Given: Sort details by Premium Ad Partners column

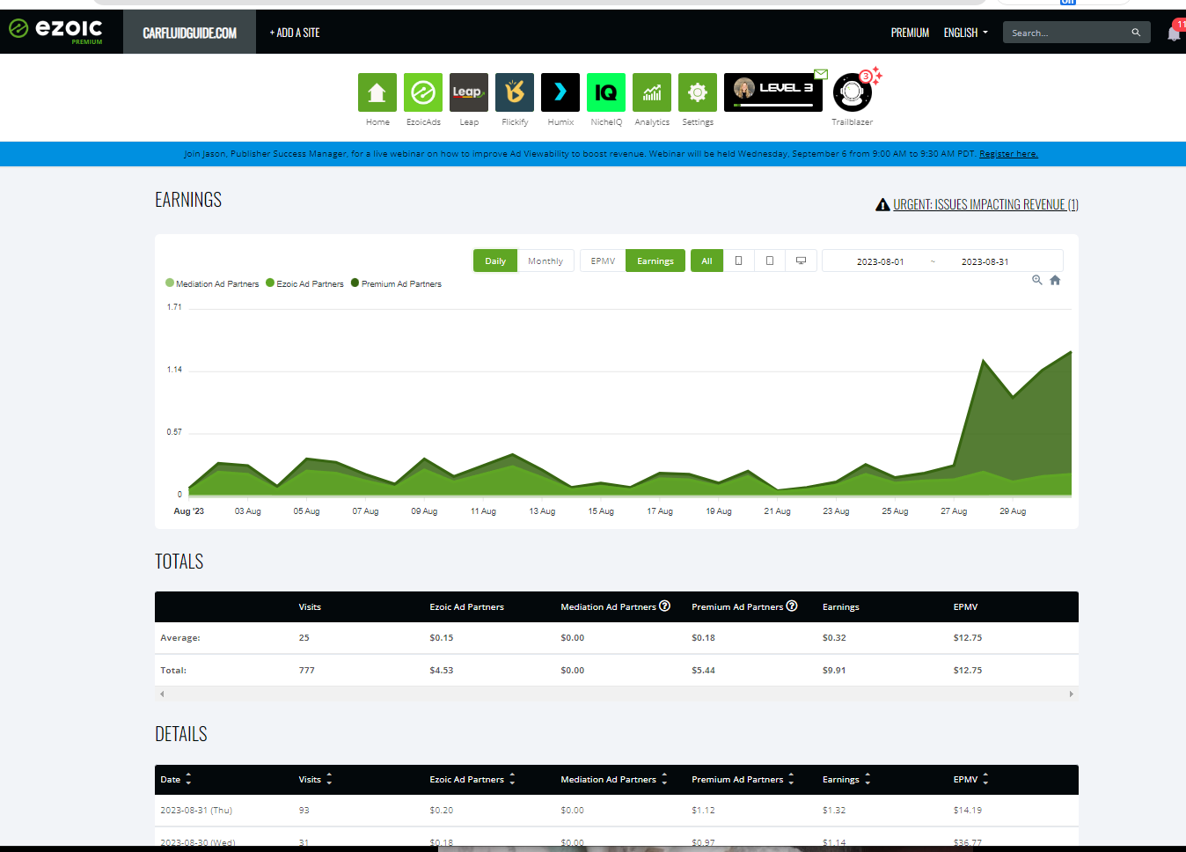Looking at the screenshot, I should [743, 779].
